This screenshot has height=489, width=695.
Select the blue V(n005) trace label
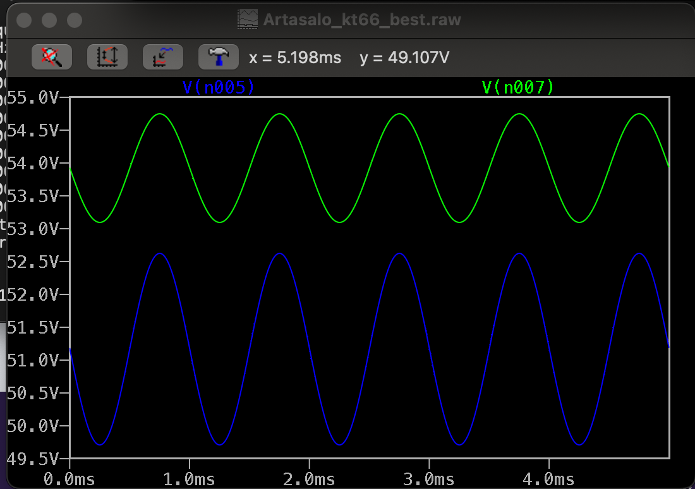coord(219,87)
